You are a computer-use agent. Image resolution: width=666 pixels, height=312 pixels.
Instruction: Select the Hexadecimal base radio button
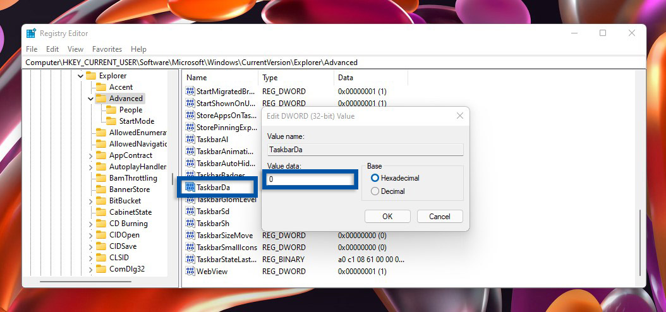tap(375, 178)
